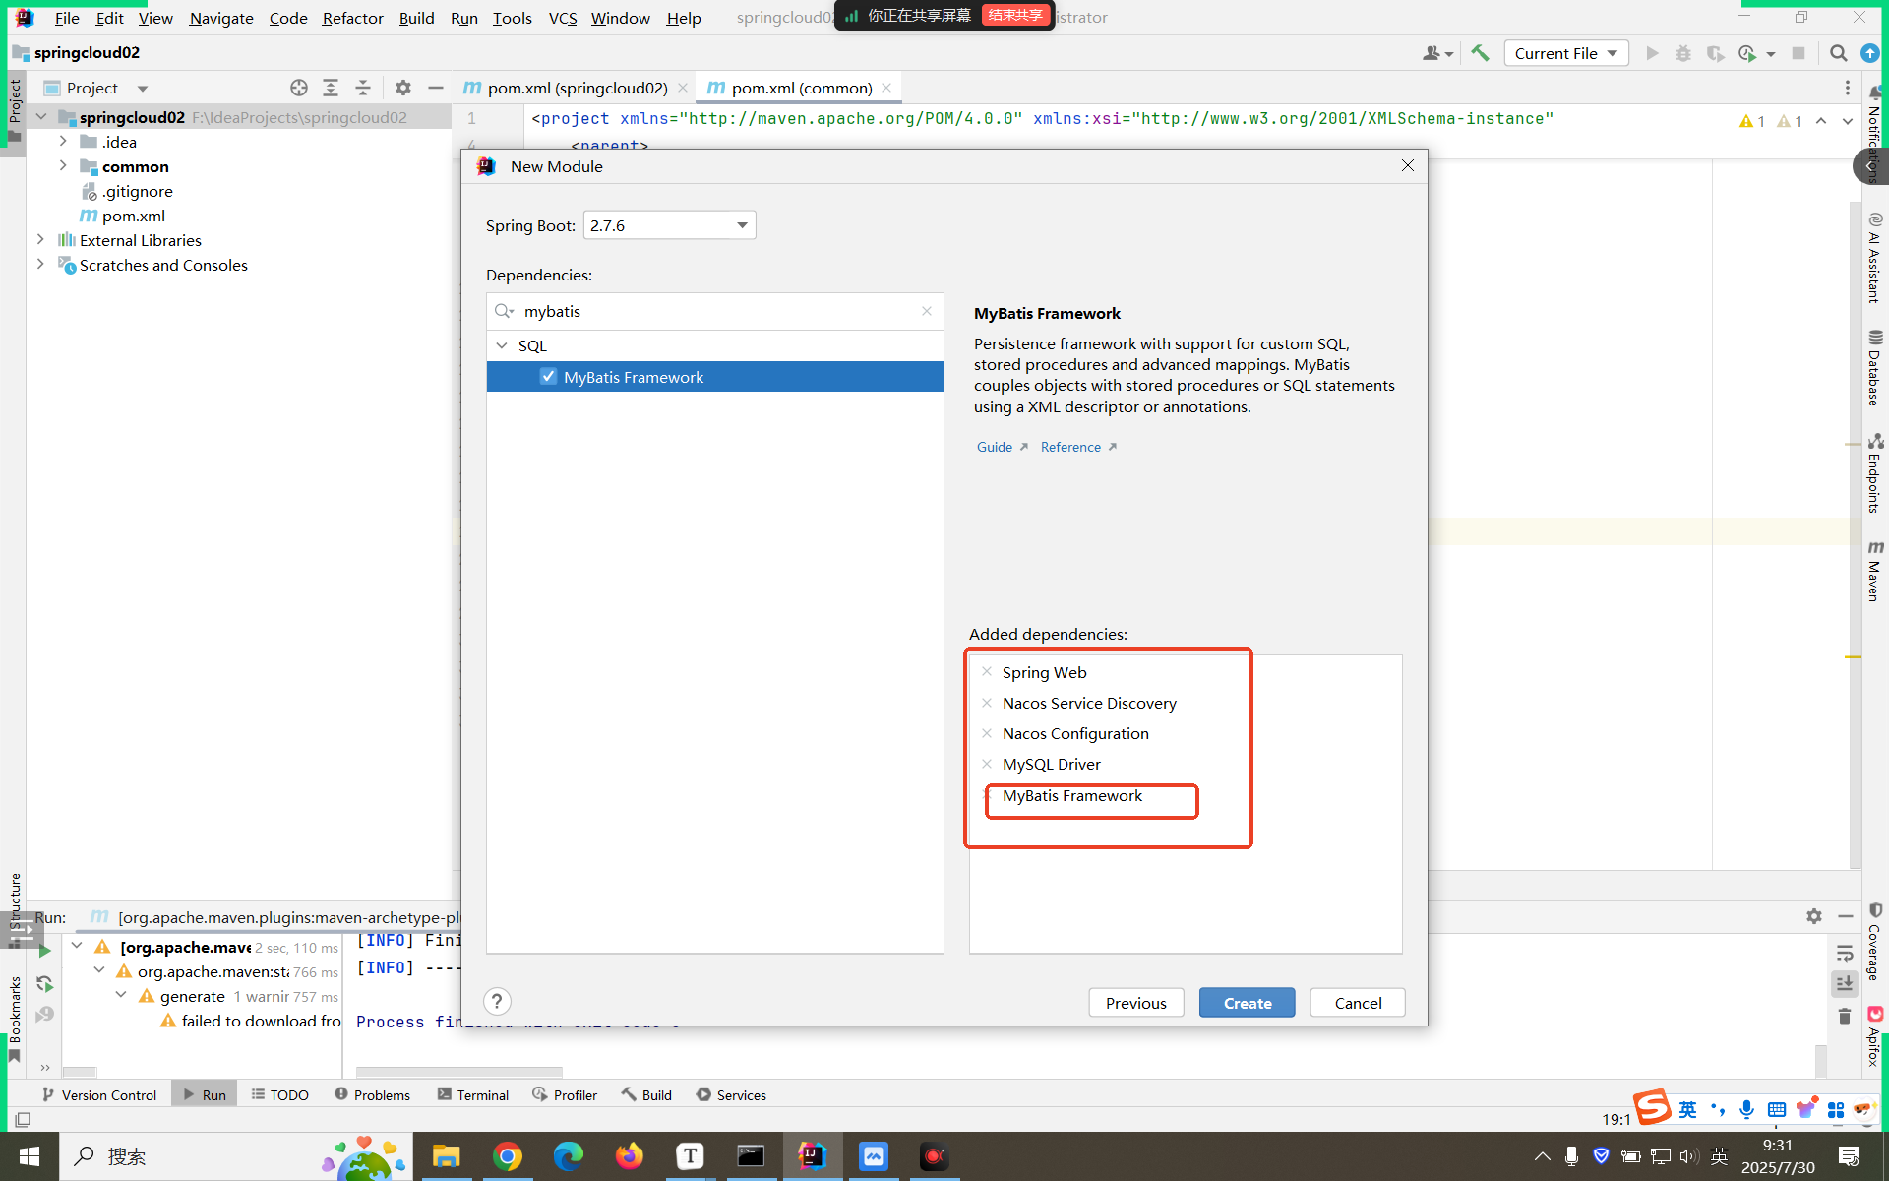Collapse the SQL dependency category
This screenshot has height=1181, width=1889.
pyautogui.click(x=502, y=345)
